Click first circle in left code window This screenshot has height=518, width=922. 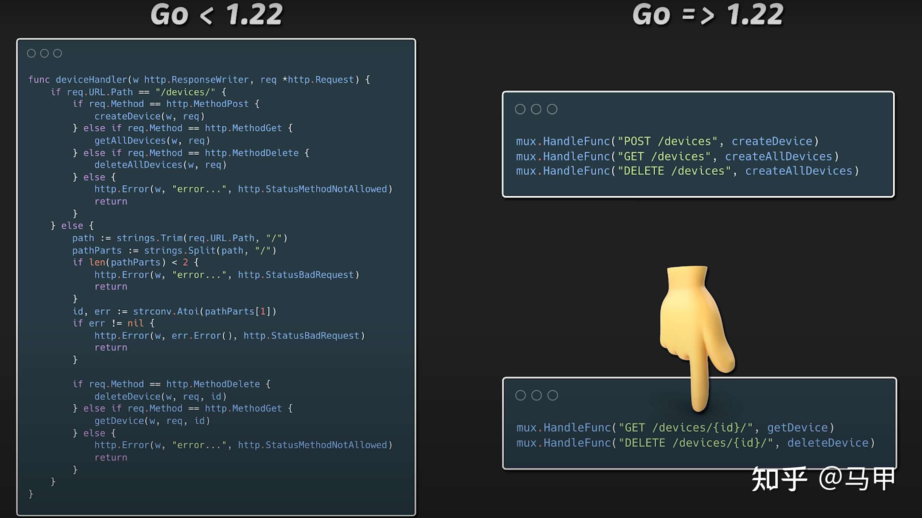(x=31, y=53)
